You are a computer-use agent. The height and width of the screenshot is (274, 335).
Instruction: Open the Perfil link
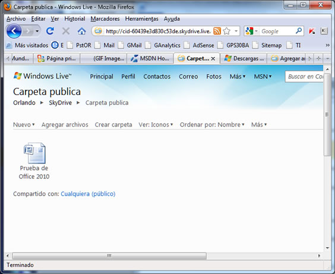pyautogui.click(x=128, y=77)
